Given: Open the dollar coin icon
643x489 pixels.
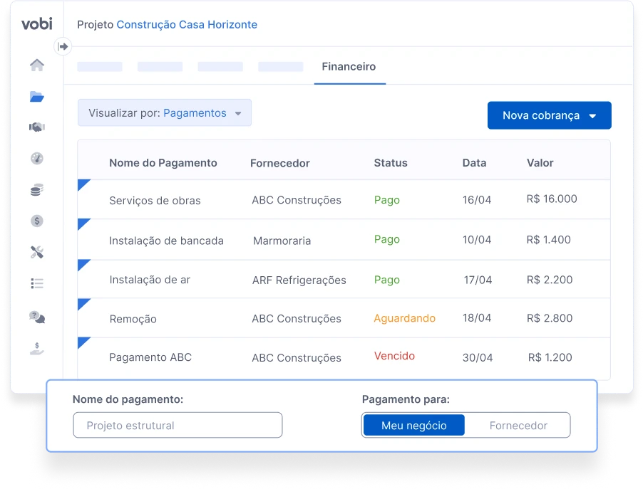Looking at the screenshot, I should [x=37, y=221].
